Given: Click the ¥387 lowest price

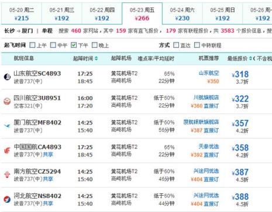Looking at the screenshot, I should pyautogui.click(x=240, y=172).
